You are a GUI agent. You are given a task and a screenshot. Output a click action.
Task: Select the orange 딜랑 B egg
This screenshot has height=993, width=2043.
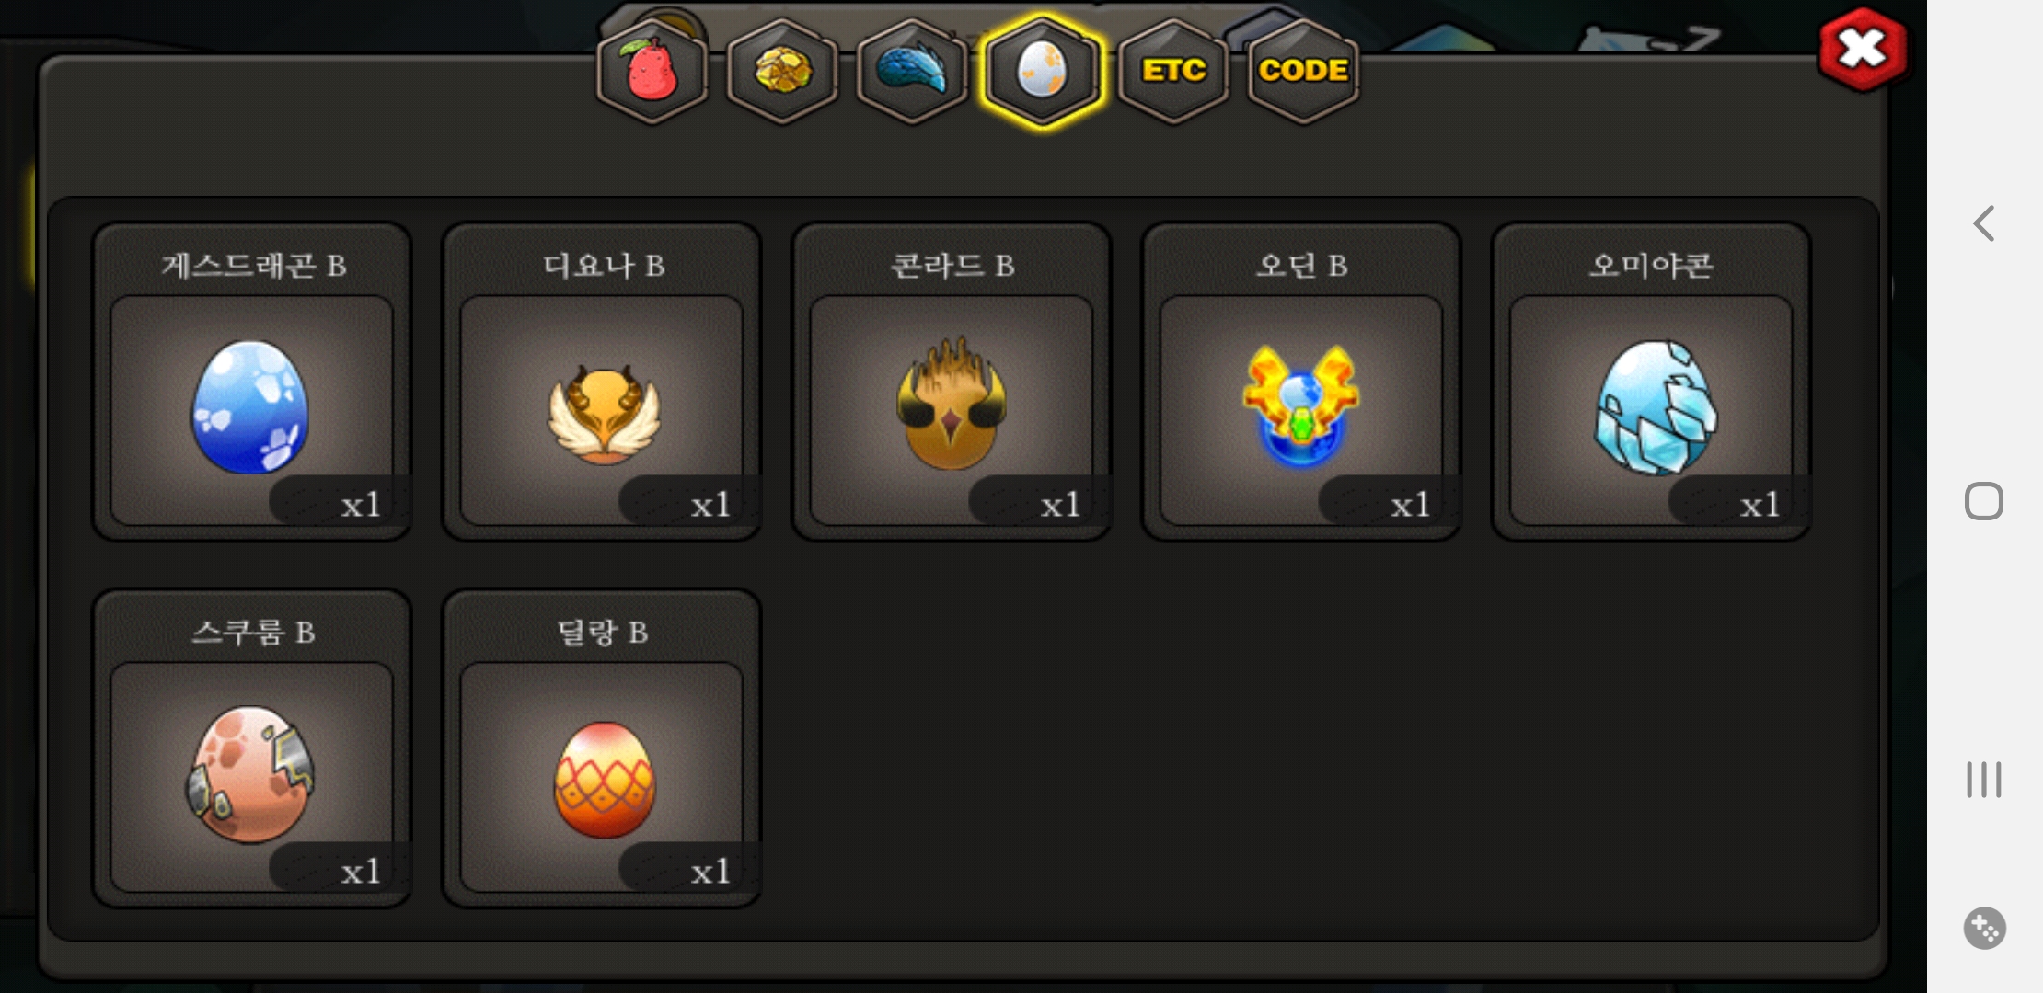(601, 748)
